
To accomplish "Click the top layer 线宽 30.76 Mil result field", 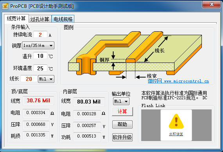I will 38,100.
